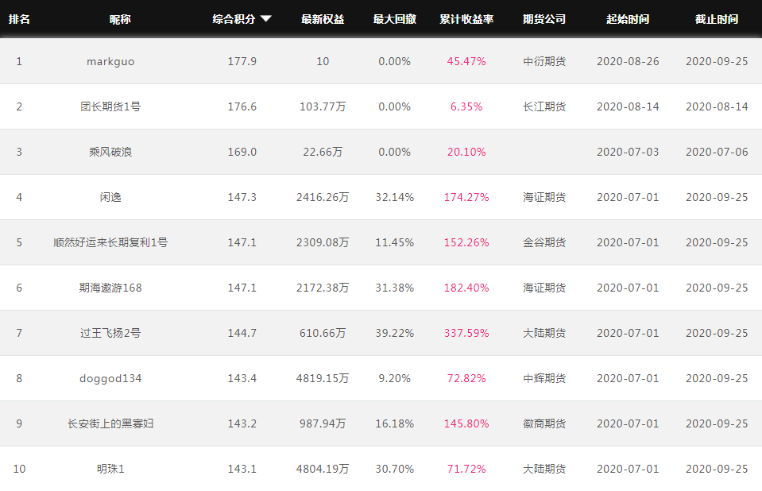Image resolution: width=762 pixels, height=491 pixels.
Task: Open the 顺然好运来长期复利1号 nickname
Action: pyautogui.click(x=110, y=242)
